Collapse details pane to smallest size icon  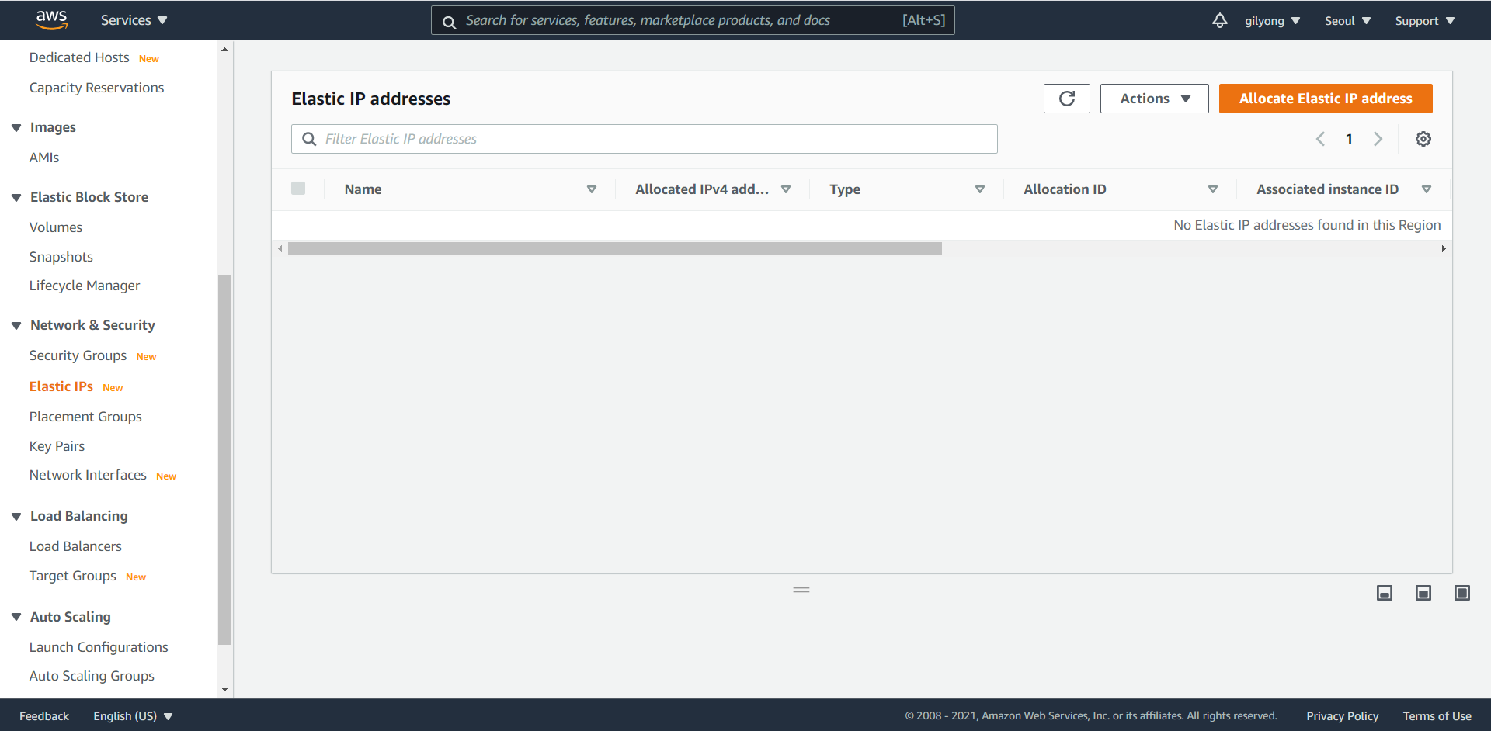1385,593
